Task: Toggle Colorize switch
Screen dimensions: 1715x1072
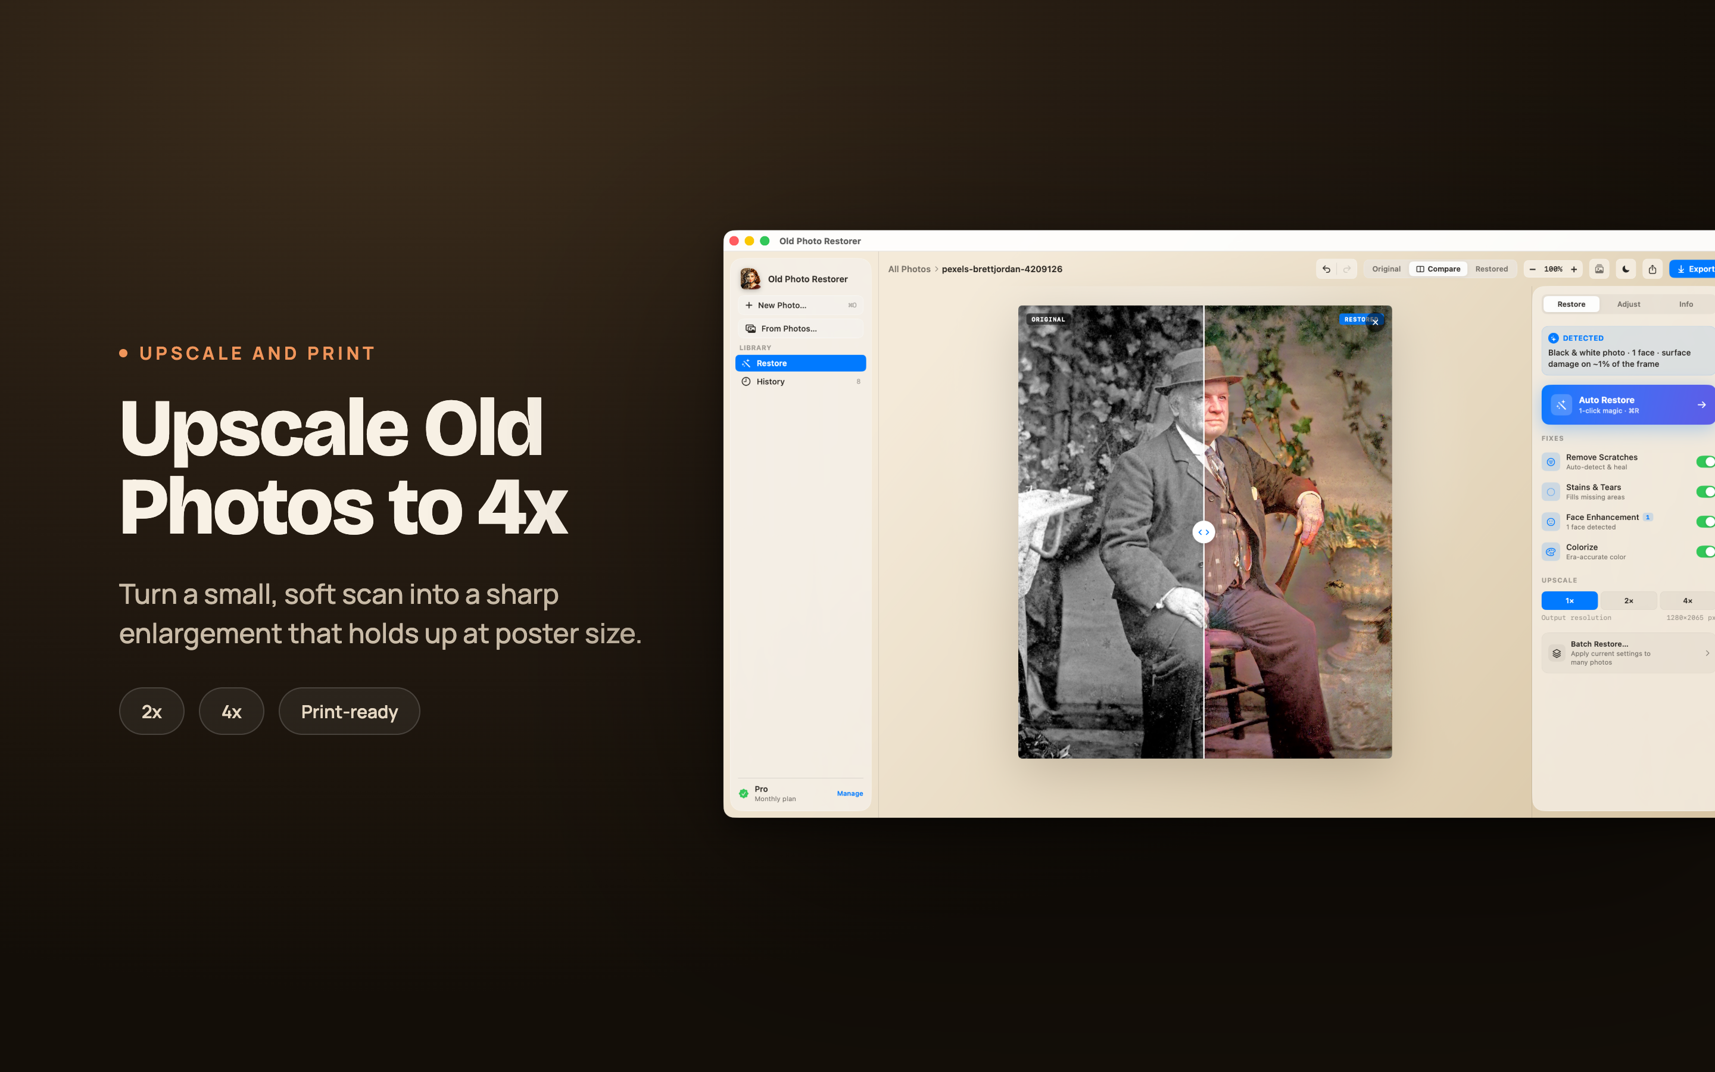Action: click(1705, 551)
